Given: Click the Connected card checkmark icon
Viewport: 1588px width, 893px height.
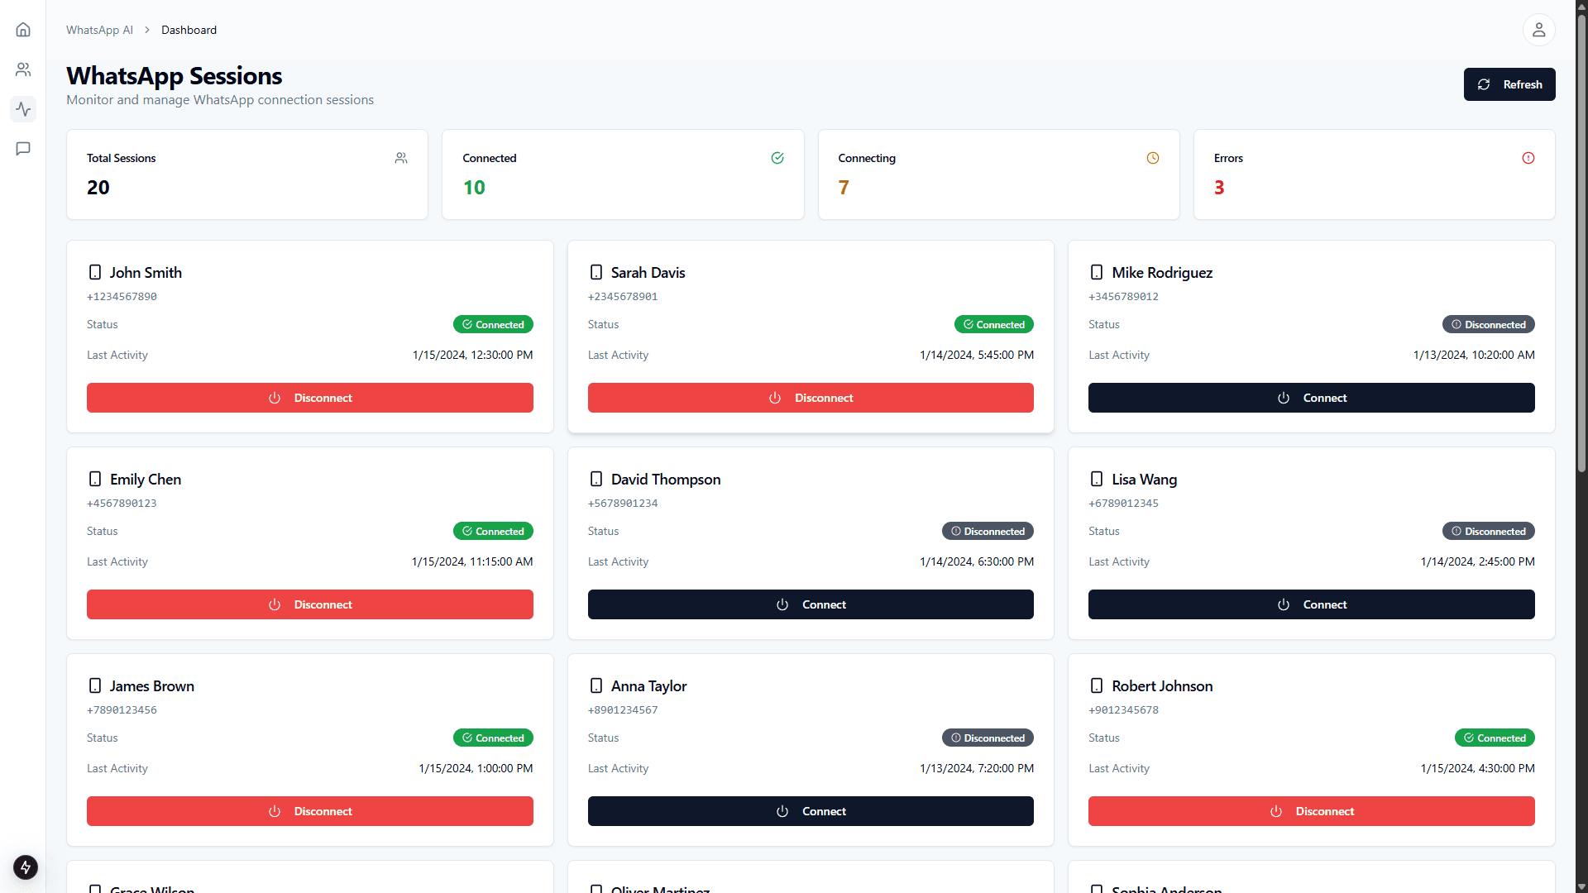Looking at the screenshot, I should coord(777,158).
